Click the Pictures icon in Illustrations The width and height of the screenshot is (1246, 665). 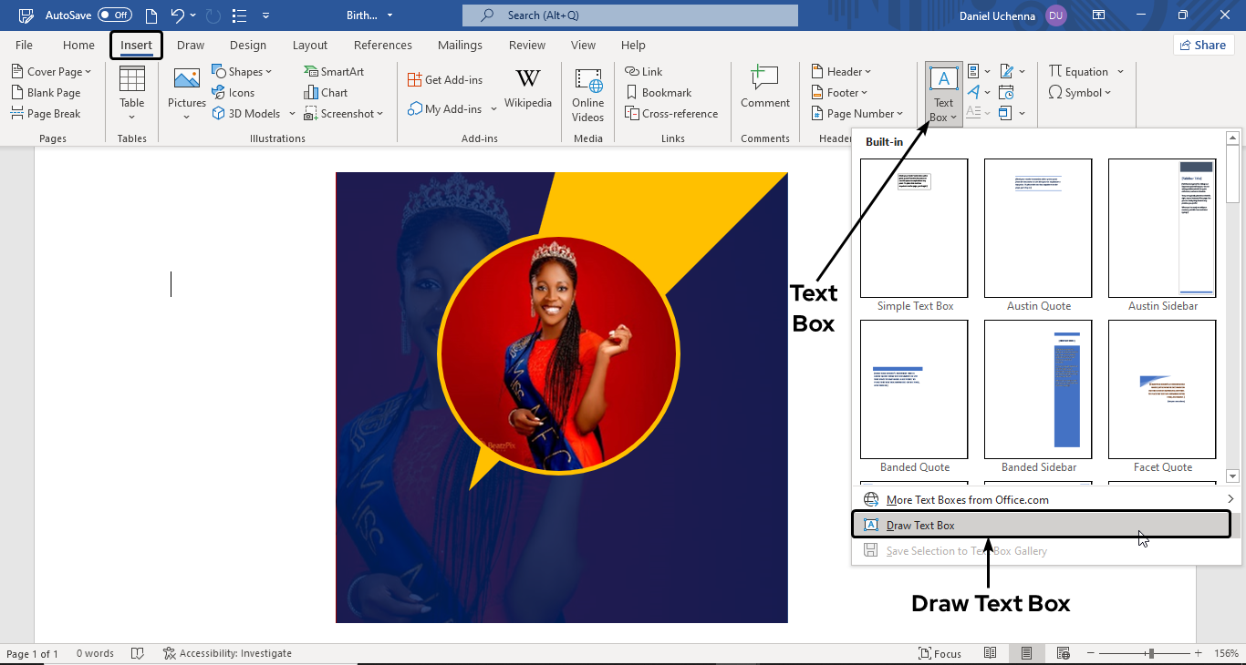[186, 80]
